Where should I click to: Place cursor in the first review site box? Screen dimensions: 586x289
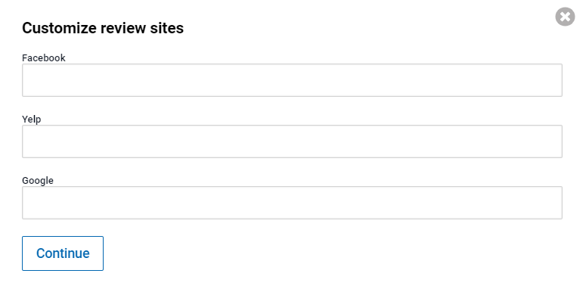pos(292,80)
